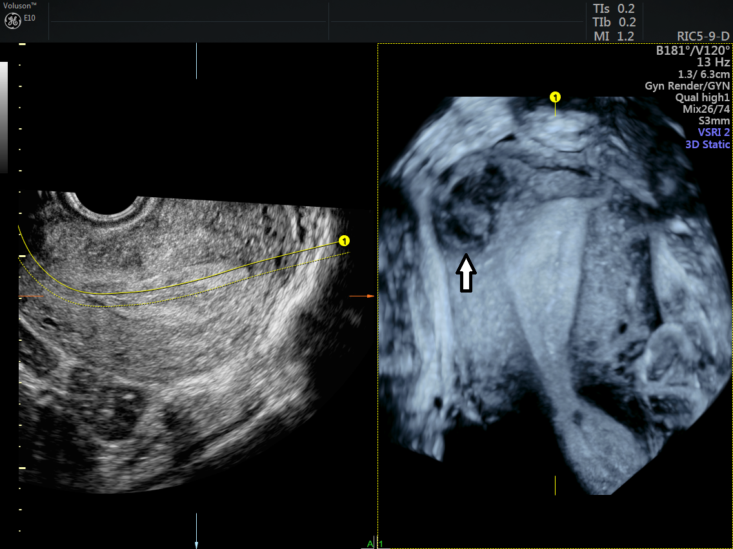Image resolution: width=733 pixels, height=549 pixels.
Task: Select the 13 Hz frame rate readout
Action: (x=714, y=63)
